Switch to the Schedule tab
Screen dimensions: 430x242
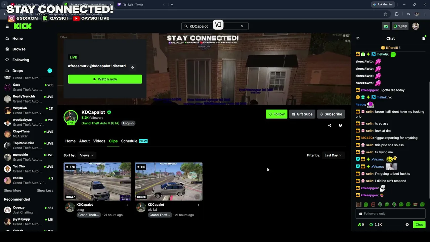click(x=134, y=141)
